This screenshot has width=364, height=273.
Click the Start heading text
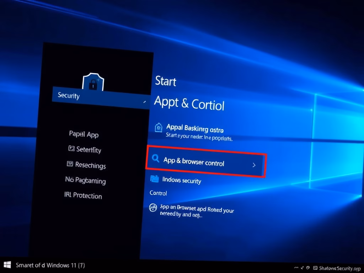166,81
